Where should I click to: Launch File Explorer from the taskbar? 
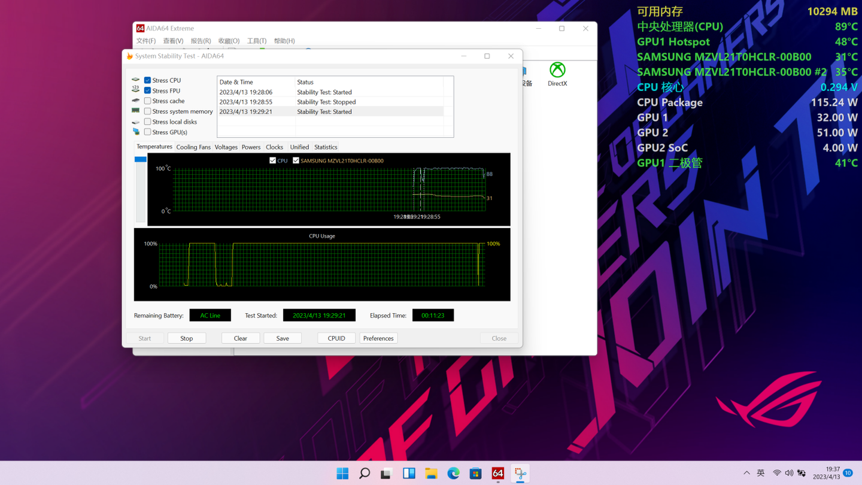[x=431, y=474]
